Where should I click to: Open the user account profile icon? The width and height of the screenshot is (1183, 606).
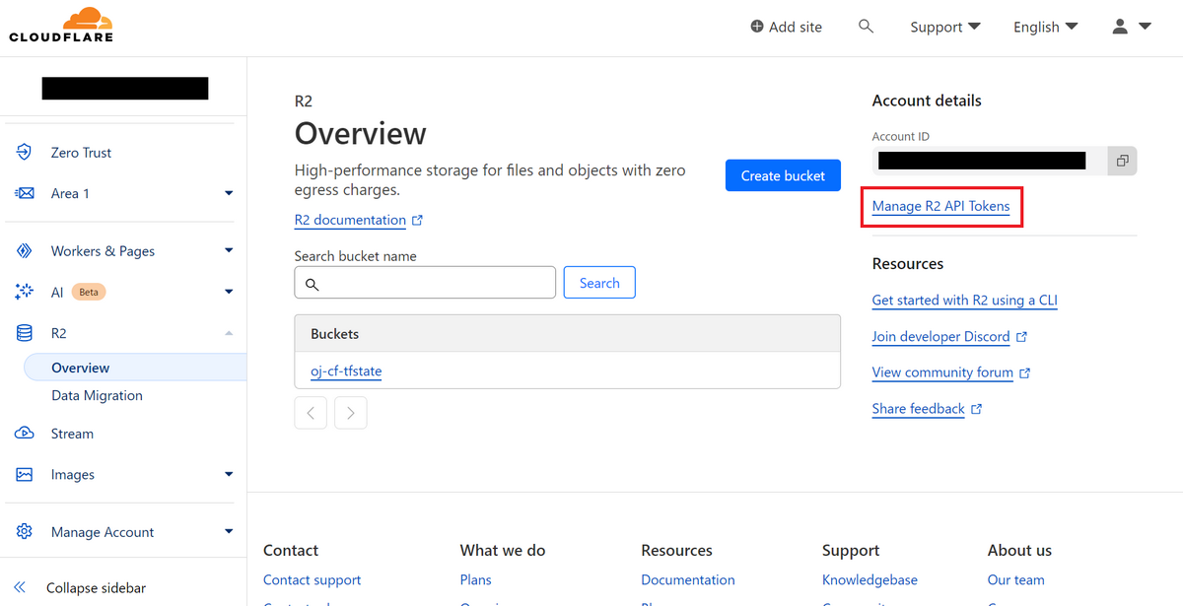[1120, 27]
